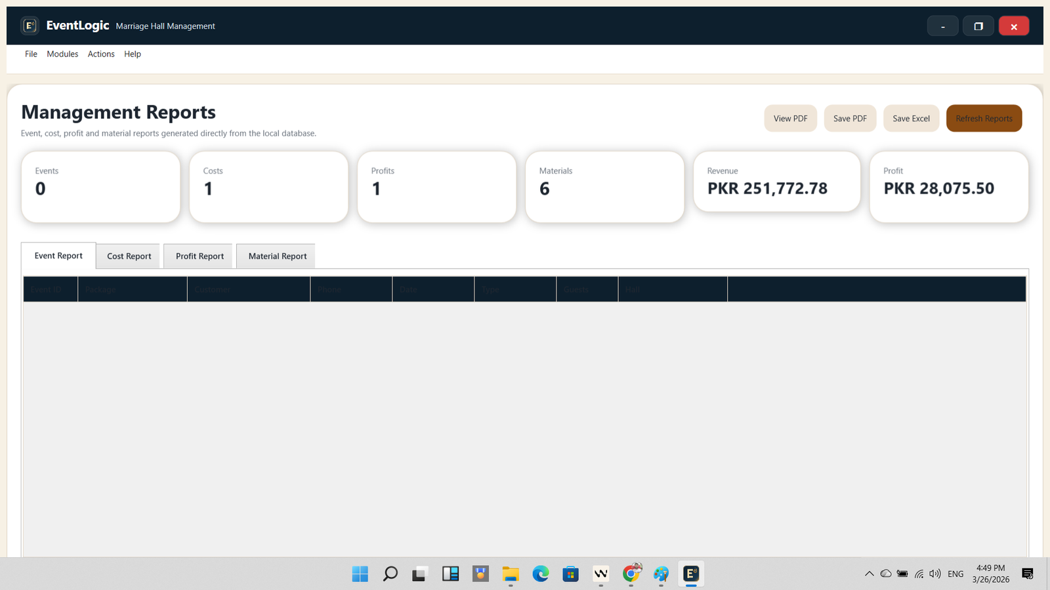Click the View PDF button
The image size is (1050, 590).
point(790,119)
